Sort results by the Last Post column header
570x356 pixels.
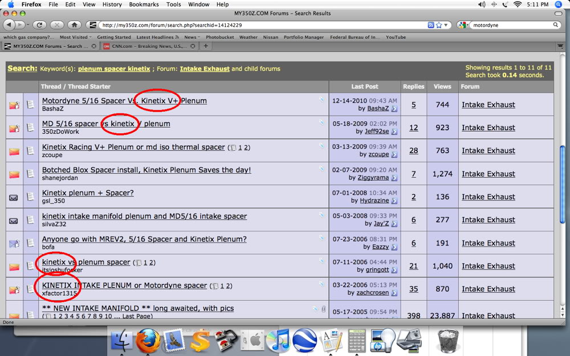coord(365,87)
